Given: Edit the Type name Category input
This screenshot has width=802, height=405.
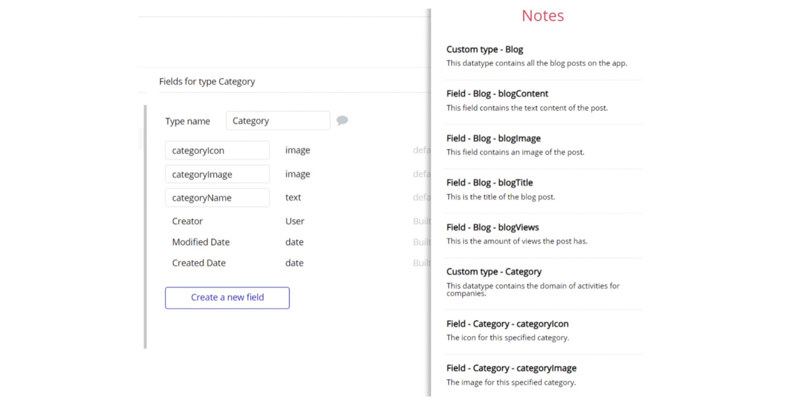Looking at the screenshot, I should pos(277,121).
